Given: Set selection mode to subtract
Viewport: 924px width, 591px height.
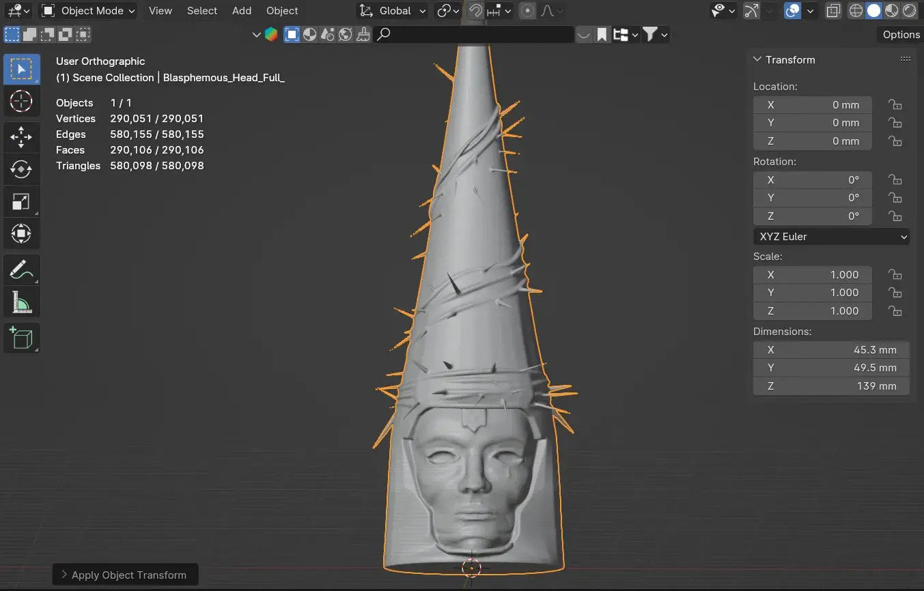Looking at the screenshot, I should tap(48, 34).
